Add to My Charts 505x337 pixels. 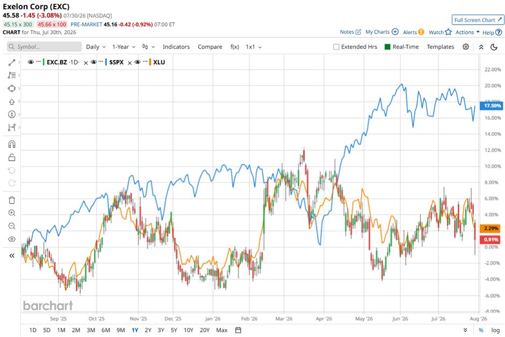click(x=382, y=32)
